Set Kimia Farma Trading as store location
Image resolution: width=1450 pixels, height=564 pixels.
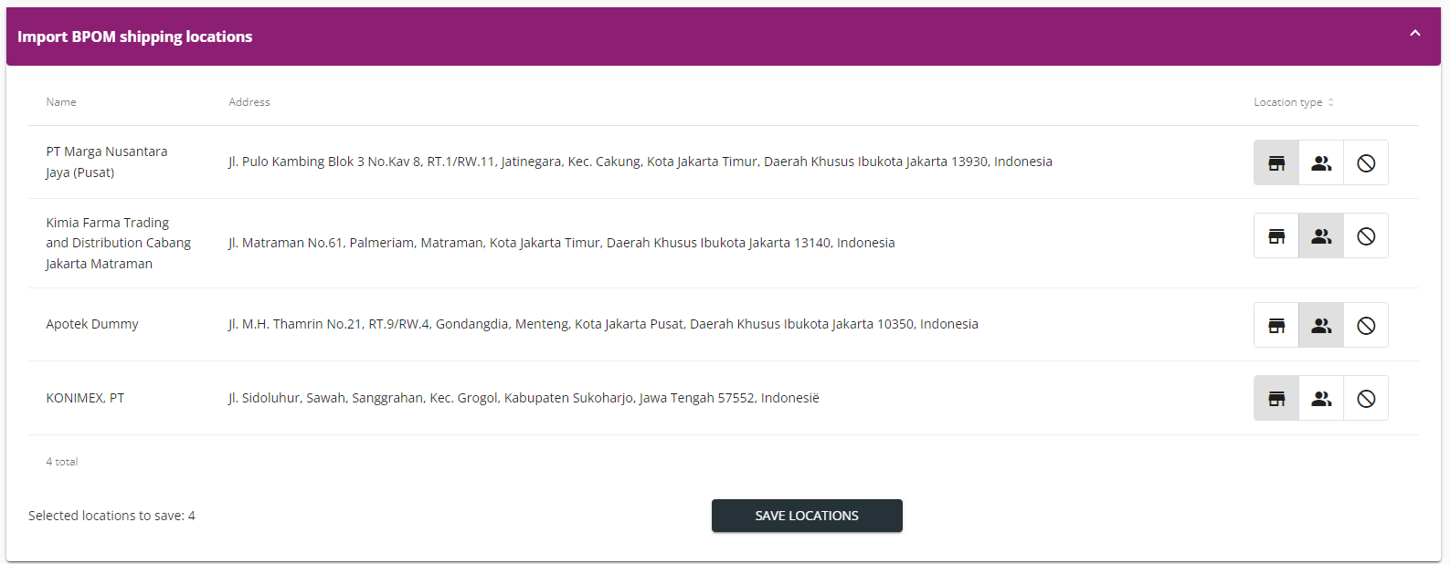(1276, 235)
